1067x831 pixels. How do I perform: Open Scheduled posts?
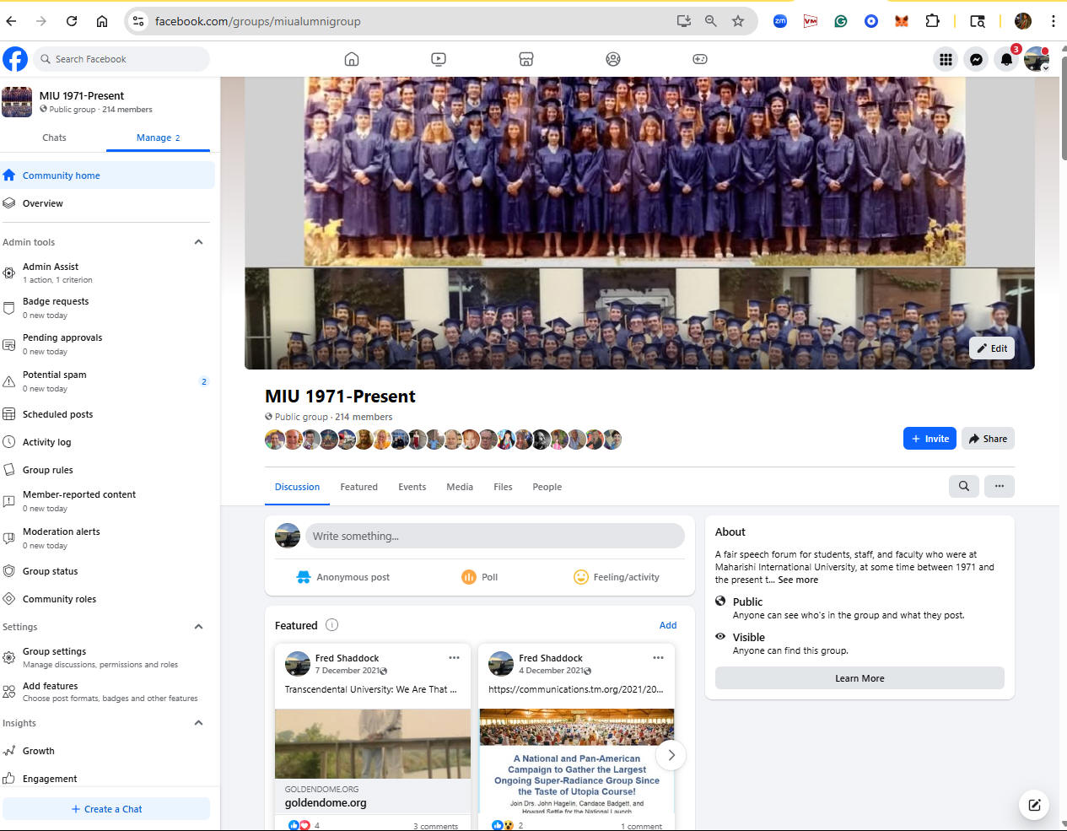coord(107,414)
